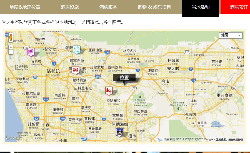The height and width of the screenshot is (153, 250).
Task: Click the red 酒店预订 button
Action: tap(235, 7)
